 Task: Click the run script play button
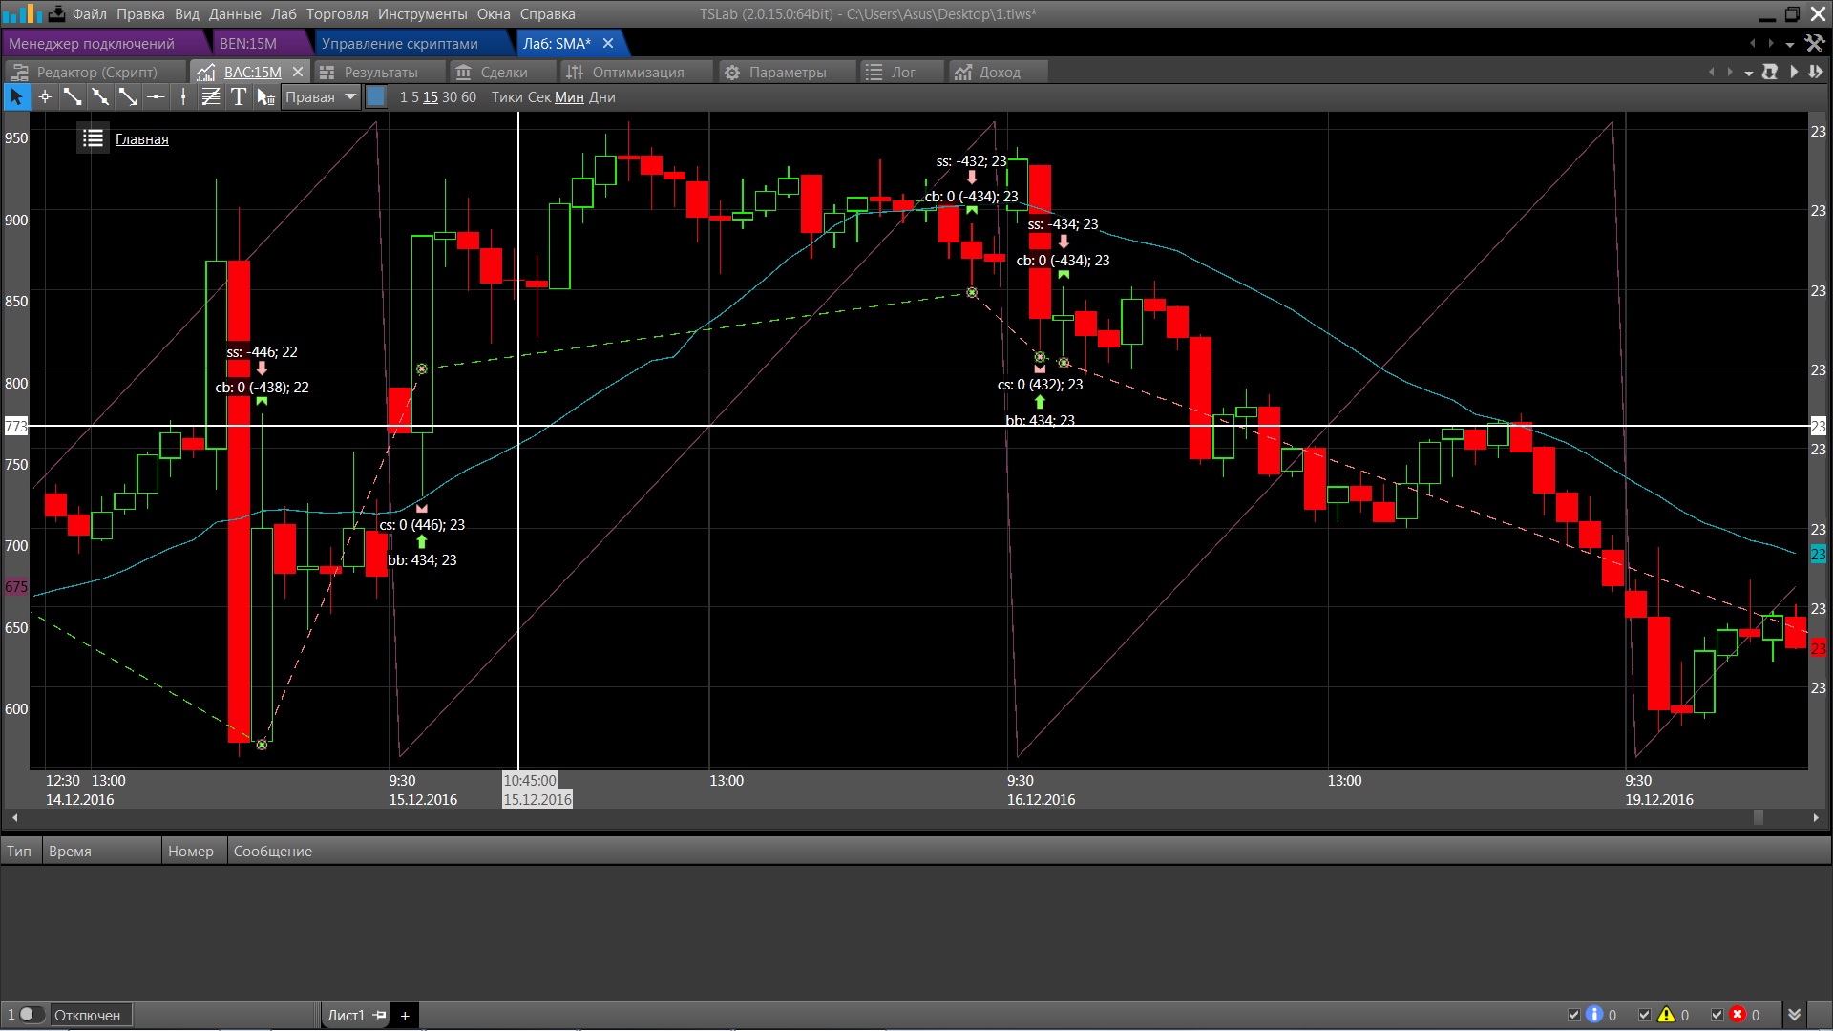click(1794, 73)
